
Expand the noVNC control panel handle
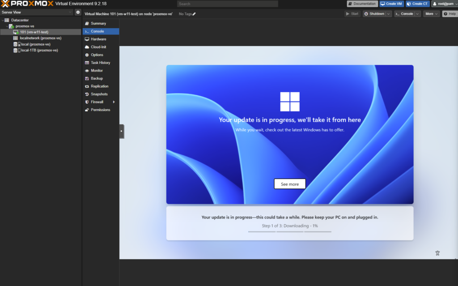click(122, 131)
